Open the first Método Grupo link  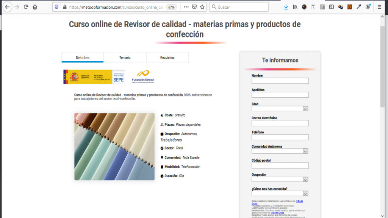(299, 201)
